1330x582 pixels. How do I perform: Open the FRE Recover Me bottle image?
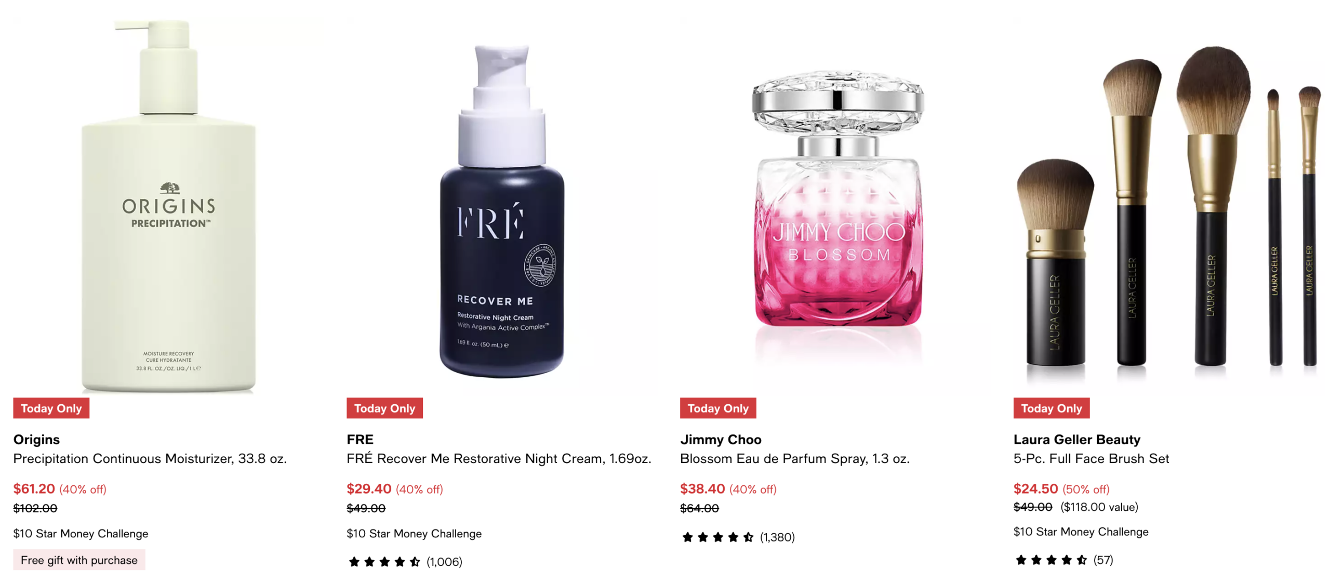(x=501, y=205)
